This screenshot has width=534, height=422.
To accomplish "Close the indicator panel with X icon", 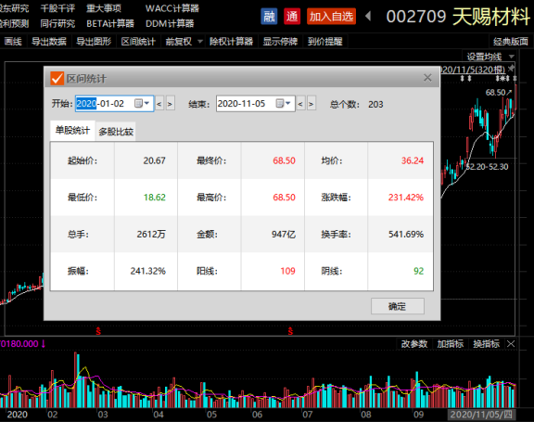I will tap(511, 344).
